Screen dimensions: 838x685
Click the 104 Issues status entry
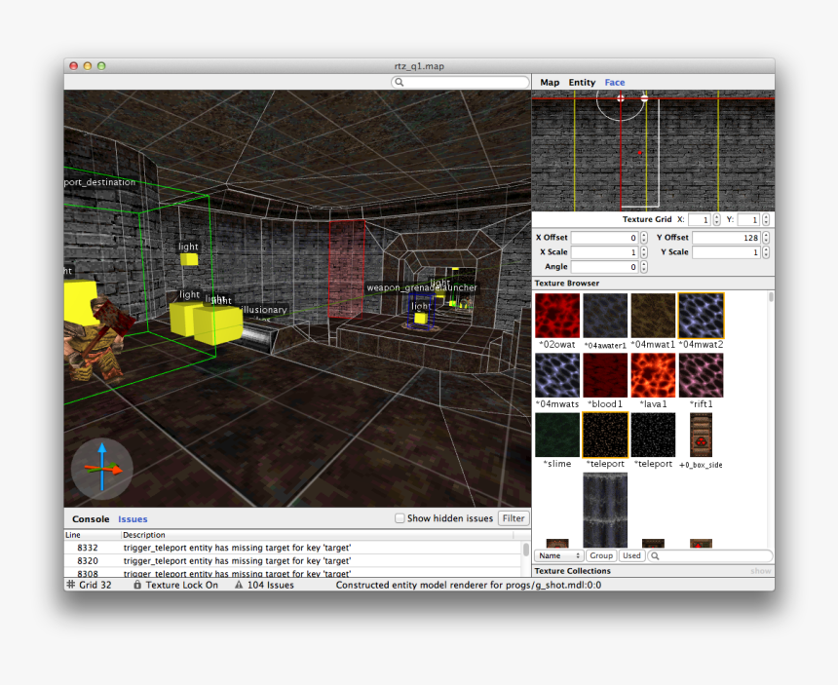pyautogui.click(x=264, y=585)
